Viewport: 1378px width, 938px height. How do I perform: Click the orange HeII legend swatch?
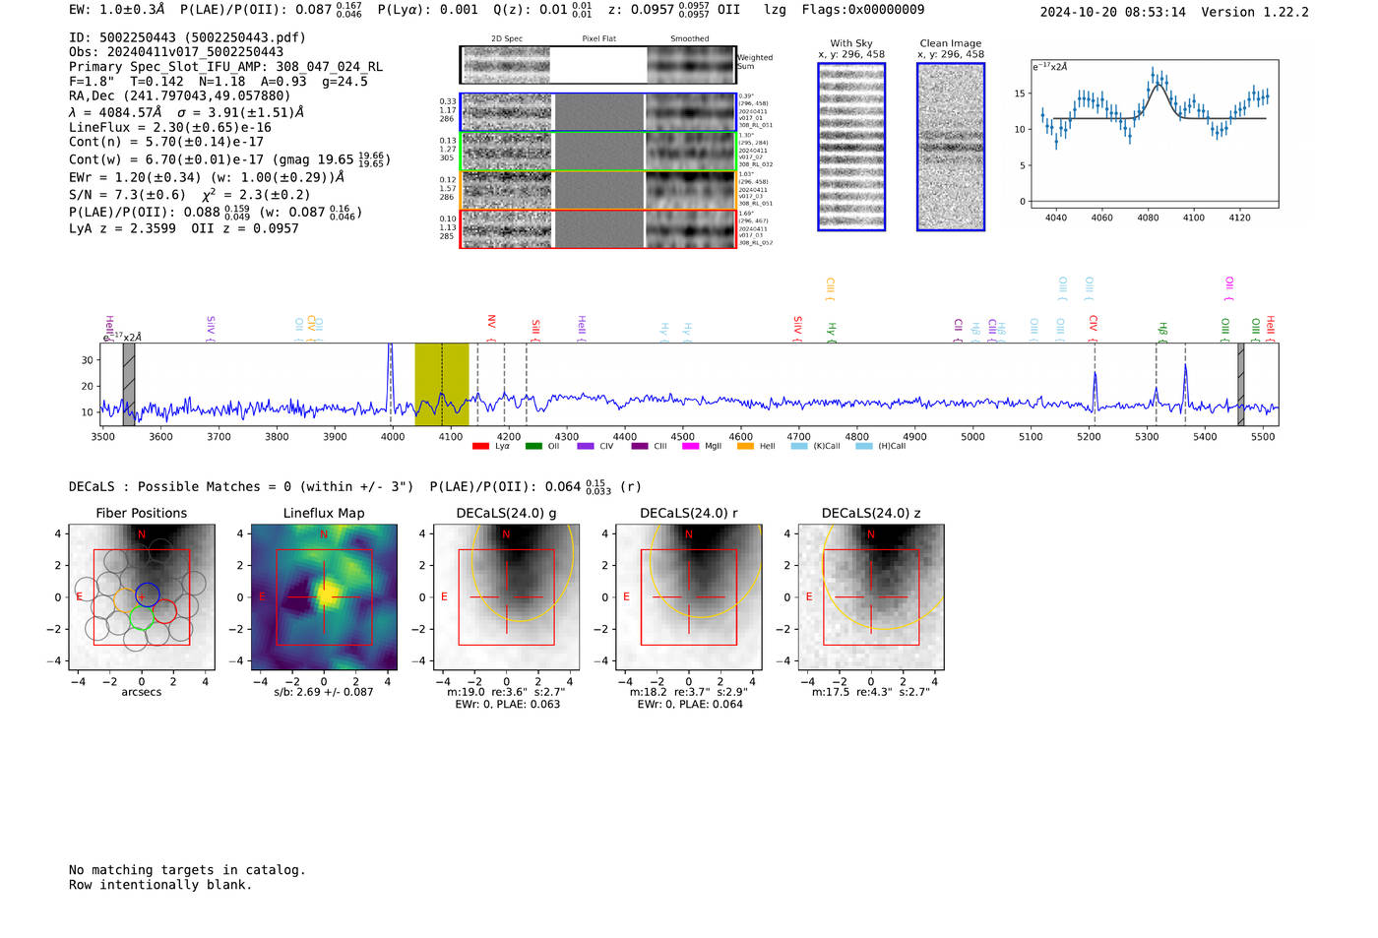tap(745, 447)
